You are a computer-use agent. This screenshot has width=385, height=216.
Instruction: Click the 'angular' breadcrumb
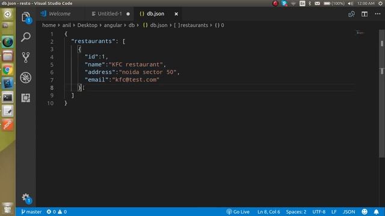pos(113,25)
